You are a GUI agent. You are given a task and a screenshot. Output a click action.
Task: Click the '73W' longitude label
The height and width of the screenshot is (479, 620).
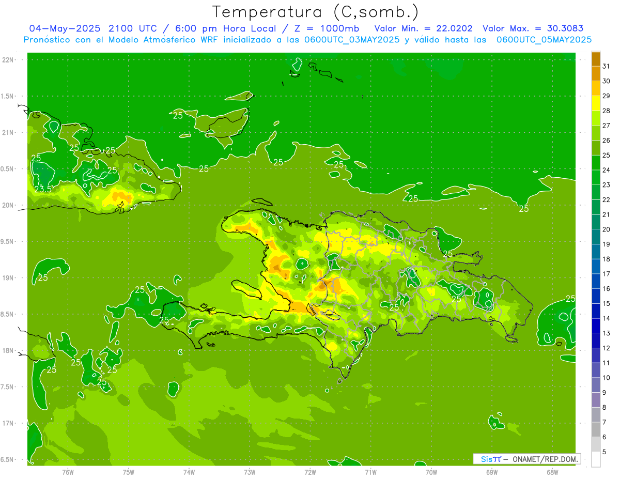(250, 472)
